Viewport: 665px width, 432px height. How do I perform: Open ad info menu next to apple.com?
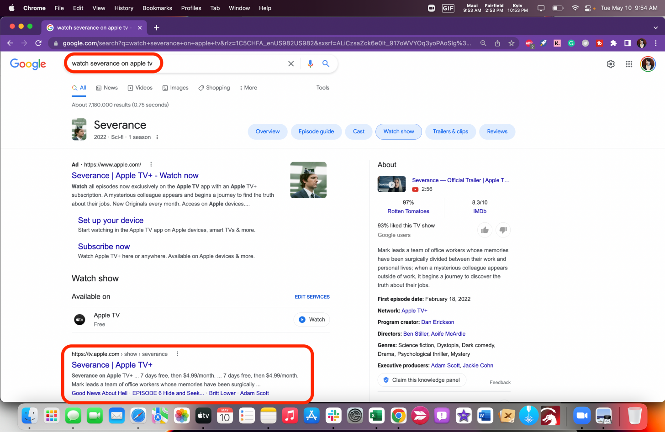pos(151,164)
